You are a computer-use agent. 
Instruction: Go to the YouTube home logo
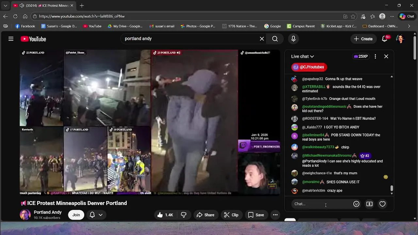point(33,39)
